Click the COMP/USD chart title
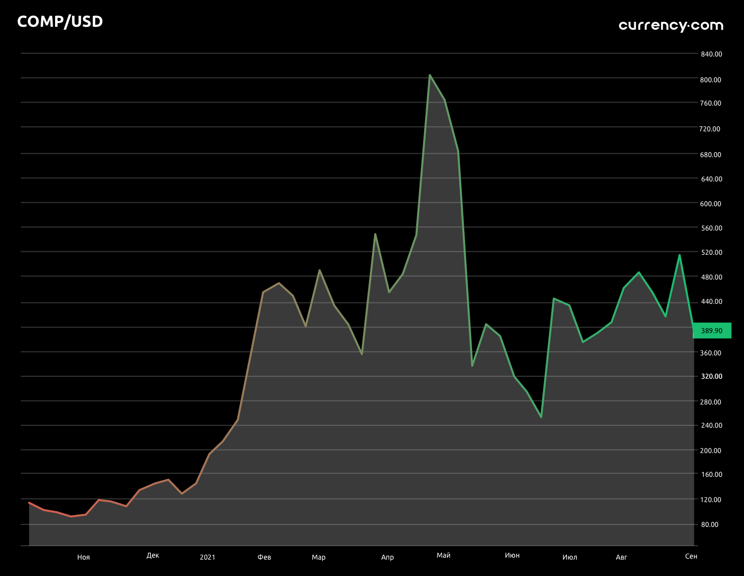 [60, 22]
